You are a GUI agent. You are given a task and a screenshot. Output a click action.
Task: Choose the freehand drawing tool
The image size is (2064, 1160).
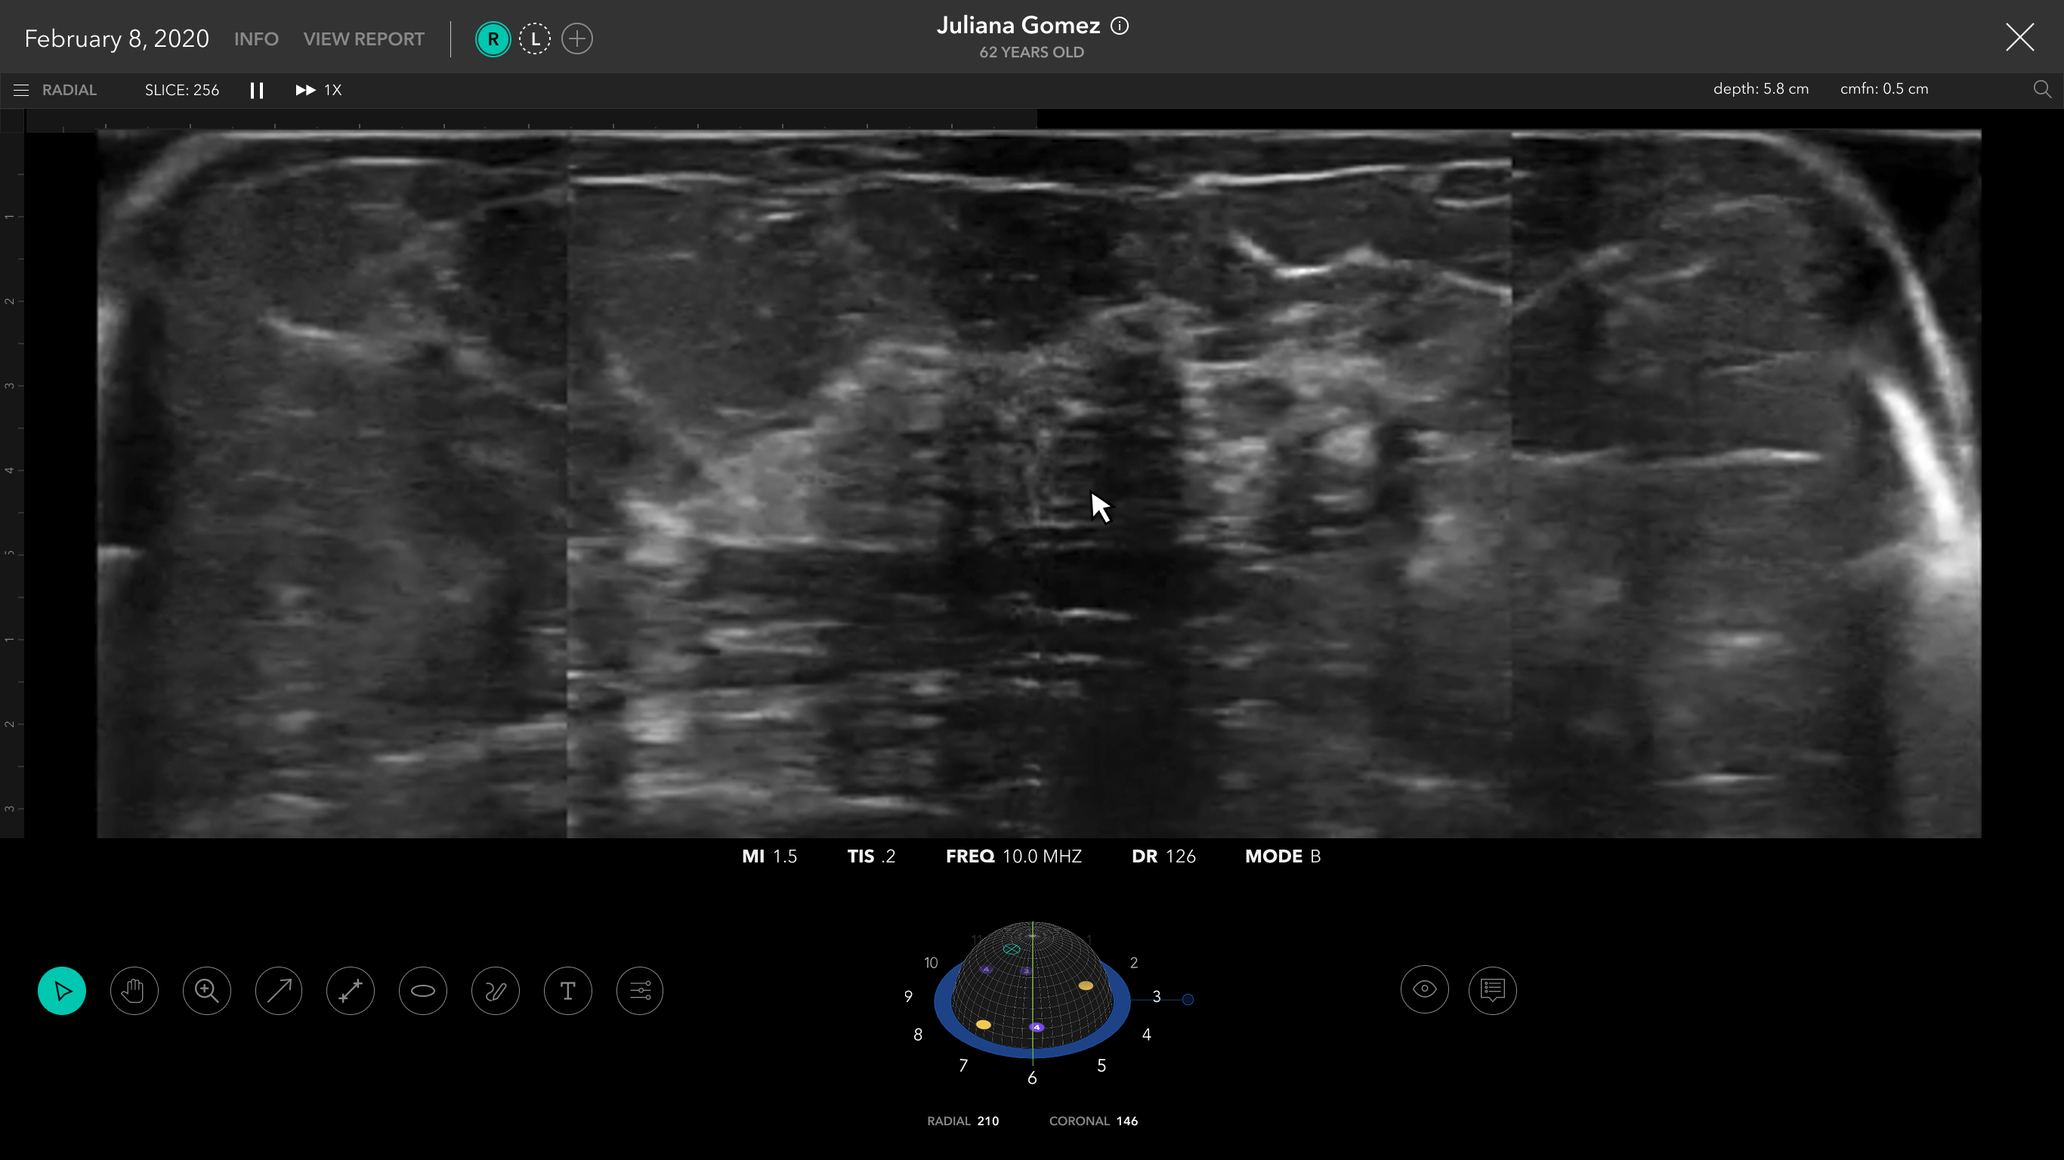point(495,991)
